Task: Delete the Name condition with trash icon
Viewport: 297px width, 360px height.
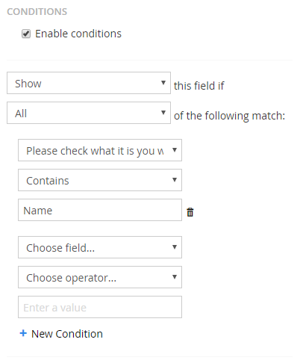Action: click(x=190, y=212)
